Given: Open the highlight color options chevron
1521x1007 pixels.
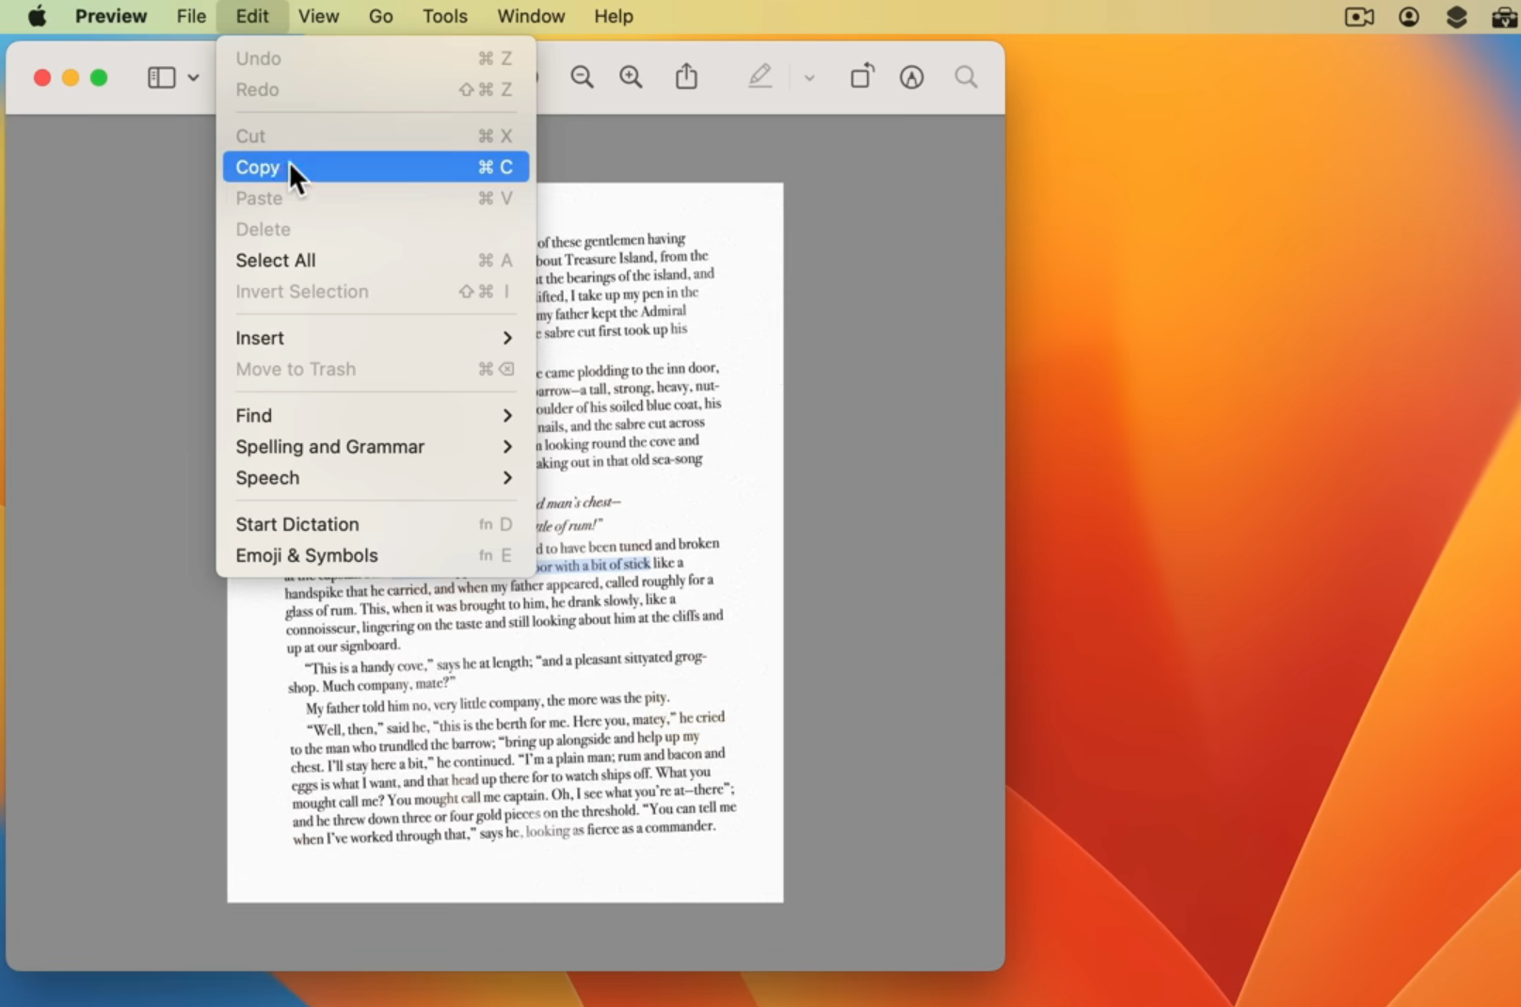Looking at the screenshot, I should coord(809,78).
